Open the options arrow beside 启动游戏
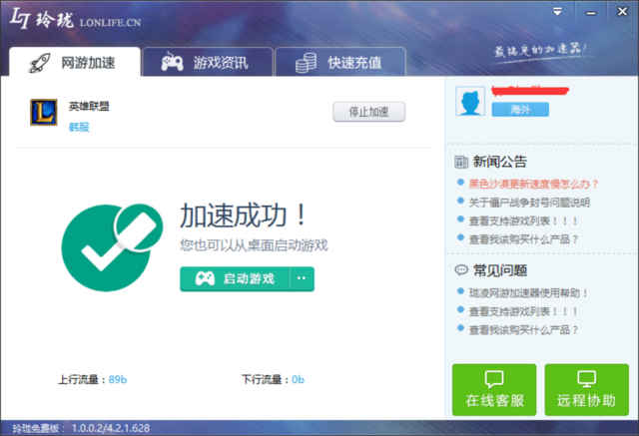Viewport: 639px width, 436px height. [302, 279]
